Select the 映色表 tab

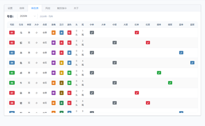(35, 8)
